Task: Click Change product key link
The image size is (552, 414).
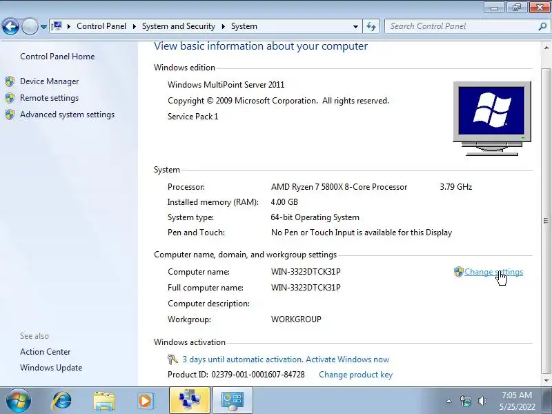Action: pyautogui.click(x=355, y=375)
